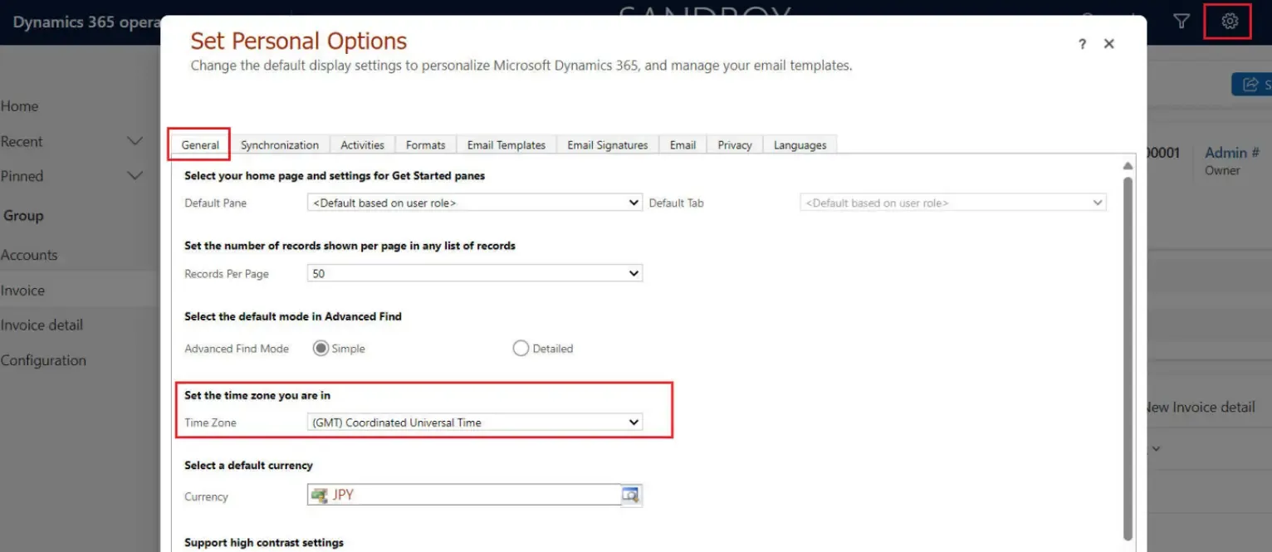Go to the Email Signatures tab
This screenshot has width=1272, height=552.
[607, 144]
